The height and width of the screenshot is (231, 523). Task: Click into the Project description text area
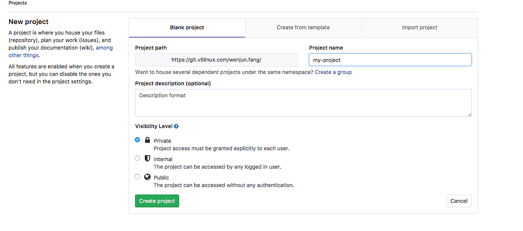click(303, 103)
